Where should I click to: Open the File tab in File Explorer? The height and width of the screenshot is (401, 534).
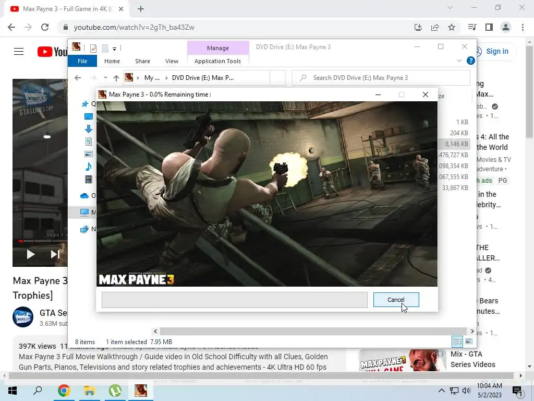(x=82, y=61)
